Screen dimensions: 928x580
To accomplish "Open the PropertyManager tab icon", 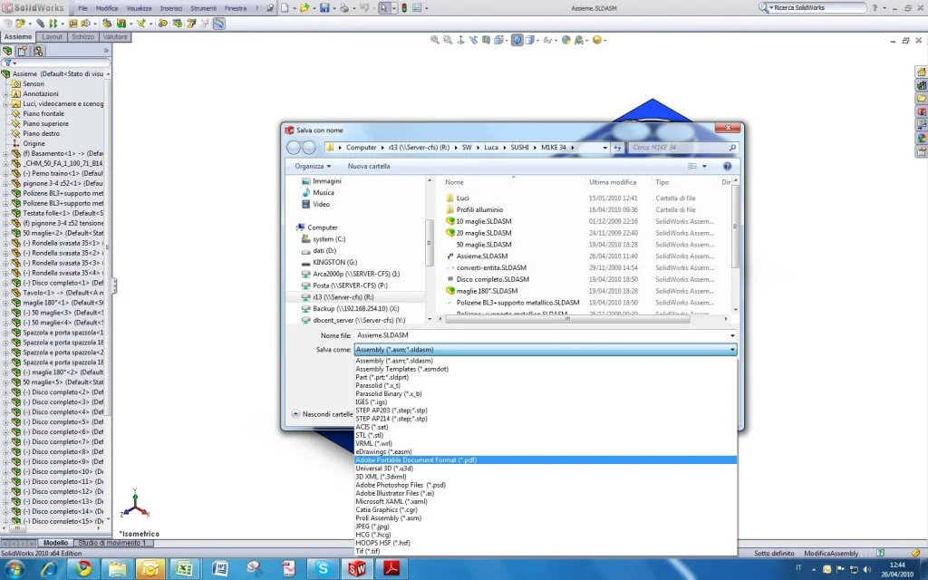I will (23, 51).
